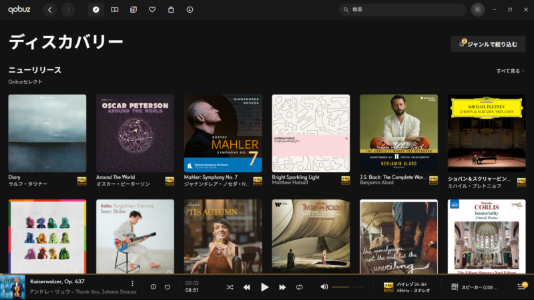Screen dimensions: 534x300
Task: Toggle repeat mode
Action: (x=300, y=287)
